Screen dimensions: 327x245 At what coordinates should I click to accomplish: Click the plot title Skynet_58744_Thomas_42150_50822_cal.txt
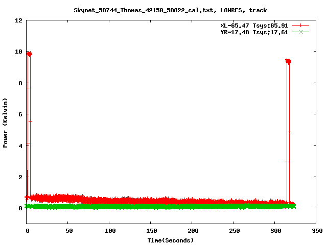coord(170,10)
